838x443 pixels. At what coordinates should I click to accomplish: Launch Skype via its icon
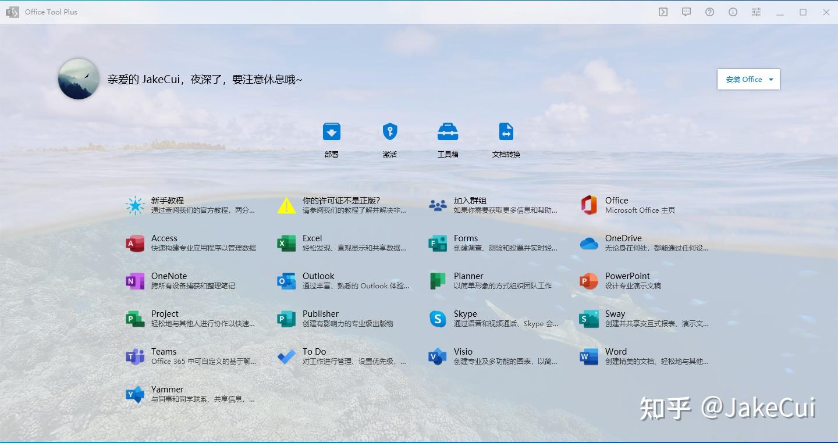click(x=438, y=319)
